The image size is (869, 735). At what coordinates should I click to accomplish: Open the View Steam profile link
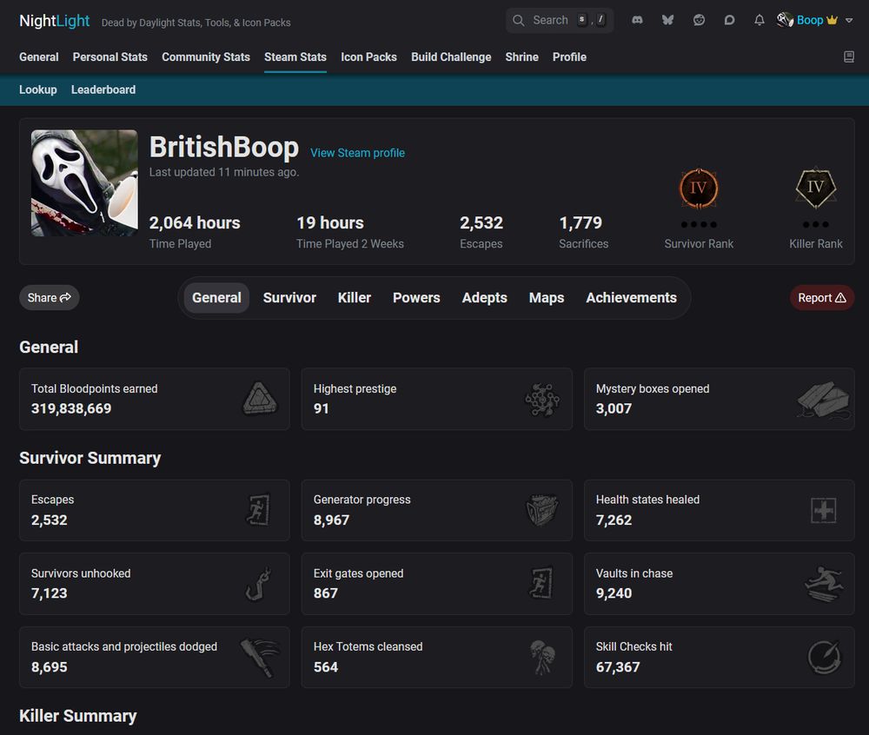[x=357, y=153]
